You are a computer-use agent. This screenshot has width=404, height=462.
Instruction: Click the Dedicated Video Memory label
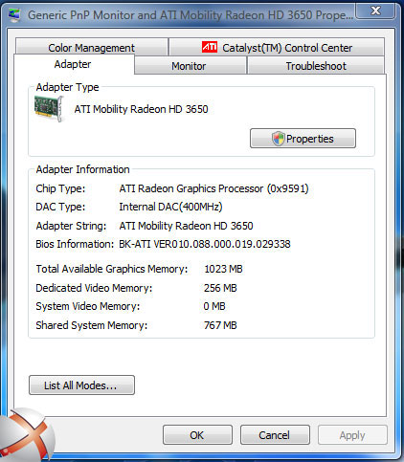(94, 288)
